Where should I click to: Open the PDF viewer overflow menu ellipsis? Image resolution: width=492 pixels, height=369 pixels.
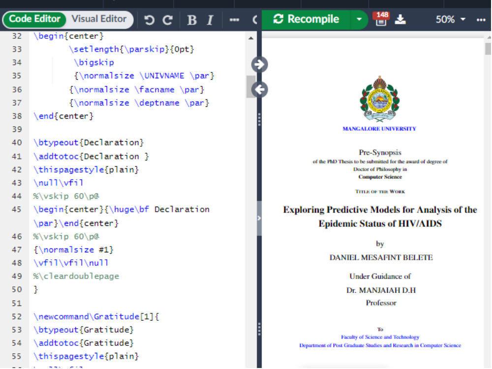click(481, 20)
